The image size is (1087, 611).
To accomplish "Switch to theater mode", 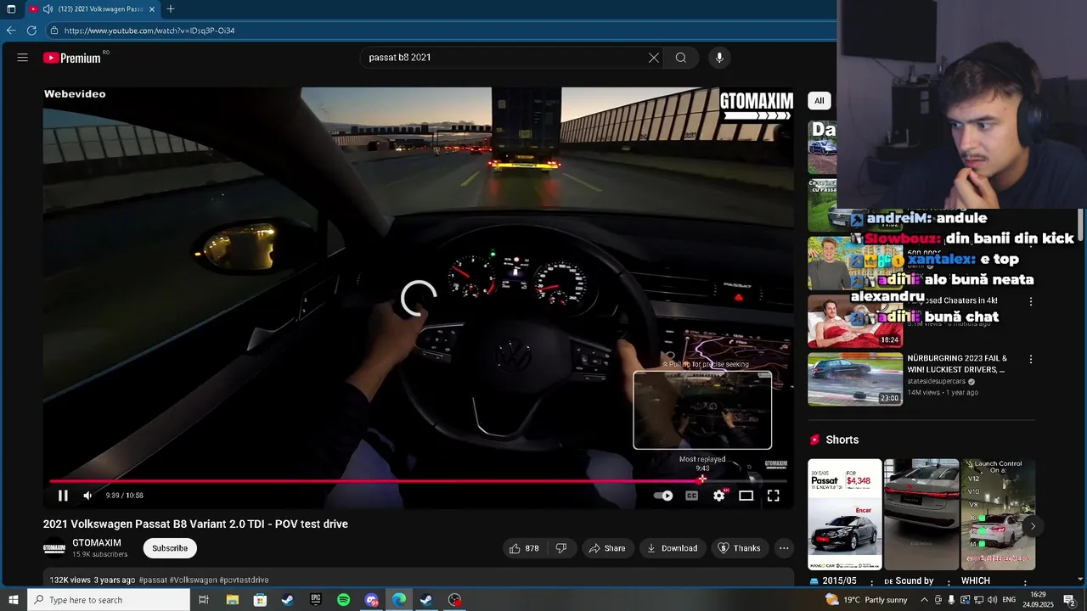I will pos(746,496).
